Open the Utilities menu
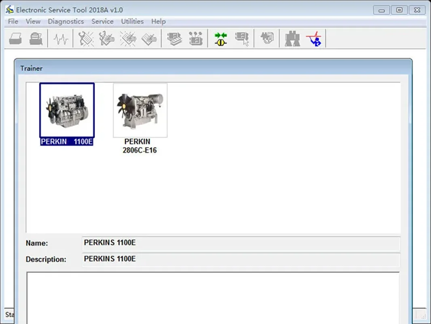The image size is (431, 324). coord(132,21)
